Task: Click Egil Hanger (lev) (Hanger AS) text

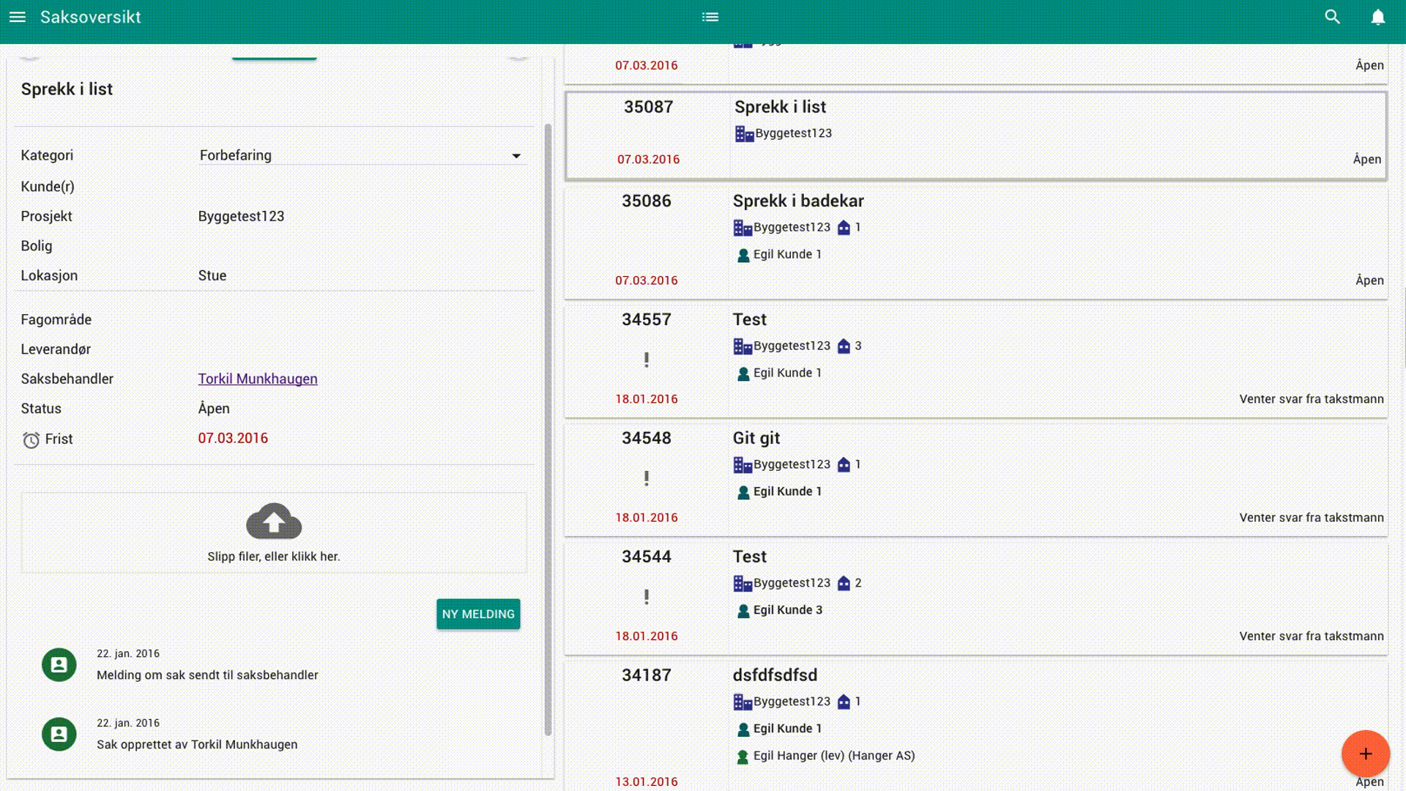Action: 834,756
